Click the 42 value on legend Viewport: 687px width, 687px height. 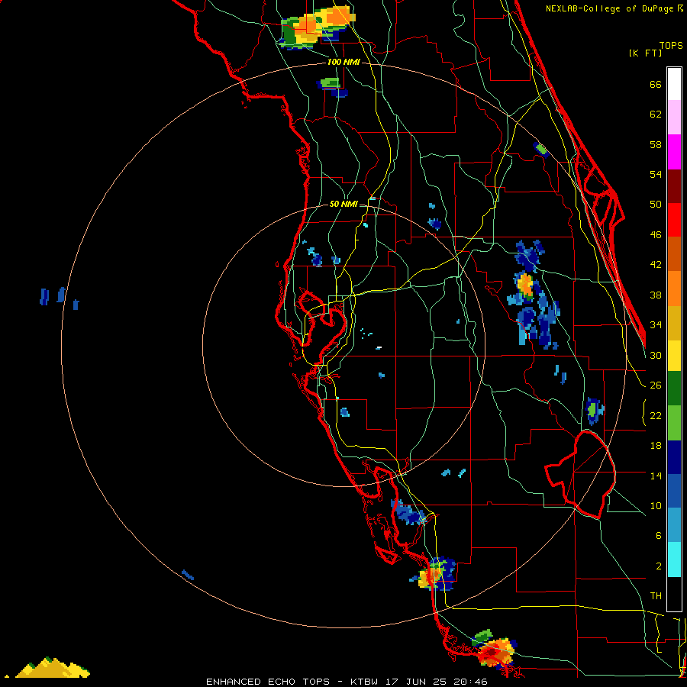point(656,265)
